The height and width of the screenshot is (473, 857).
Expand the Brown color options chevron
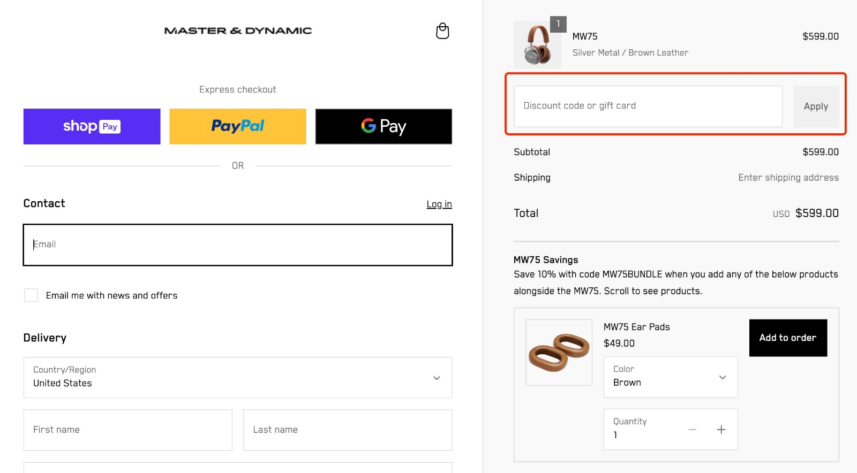pyautogui.click(x=721, y=377)
